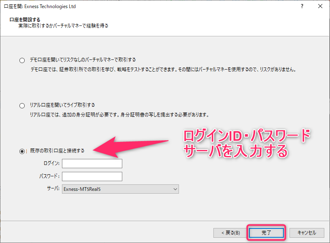Viewport: 330px width, 243px height.
Task: Select the demo account radio button
Action: [x=22, y=61]
